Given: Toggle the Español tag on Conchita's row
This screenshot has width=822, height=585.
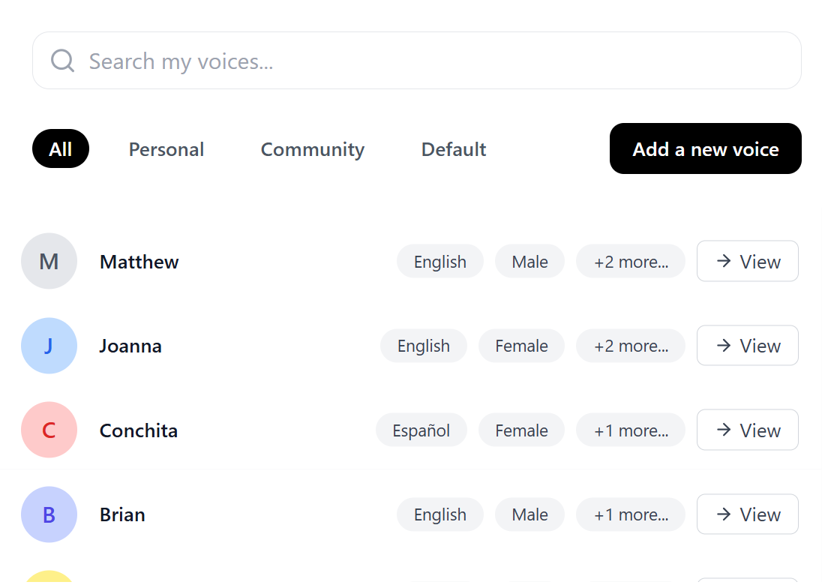Looking at the screenshot, I should tap(421, 430).
